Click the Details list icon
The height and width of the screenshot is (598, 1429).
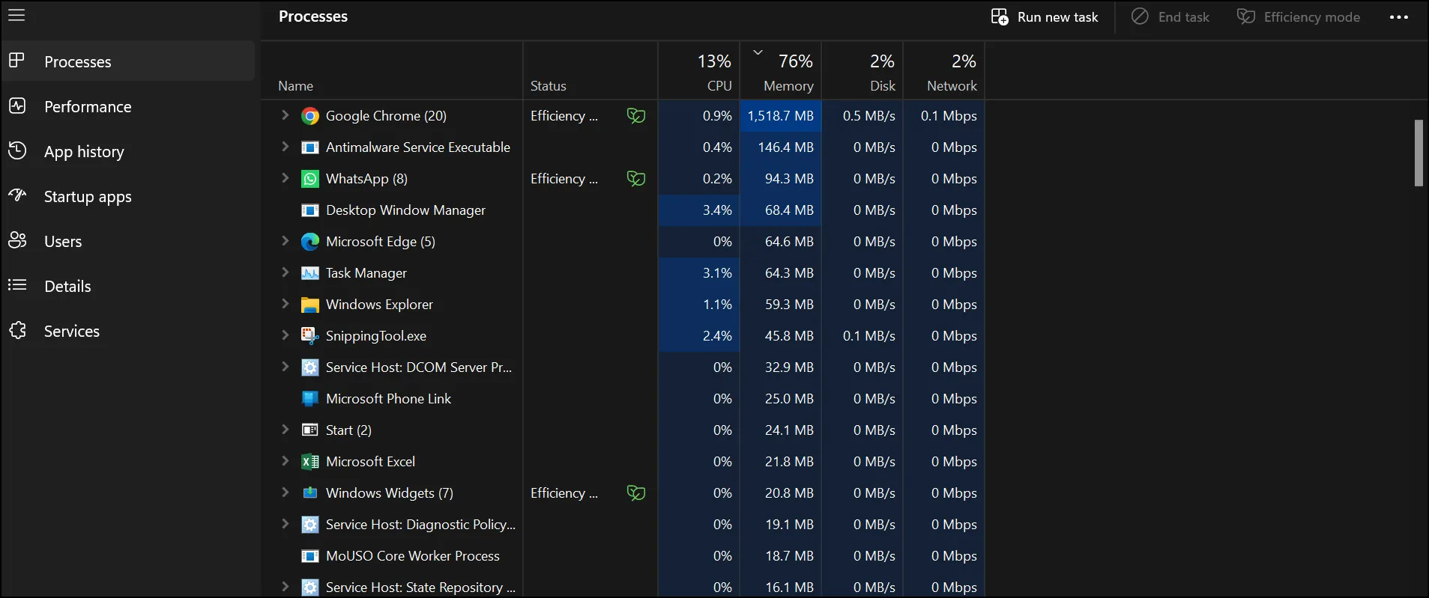[17, 285]
